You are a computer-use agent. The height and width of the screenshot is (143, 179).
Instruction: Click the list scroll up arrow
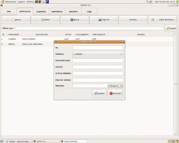pos(176,34)
